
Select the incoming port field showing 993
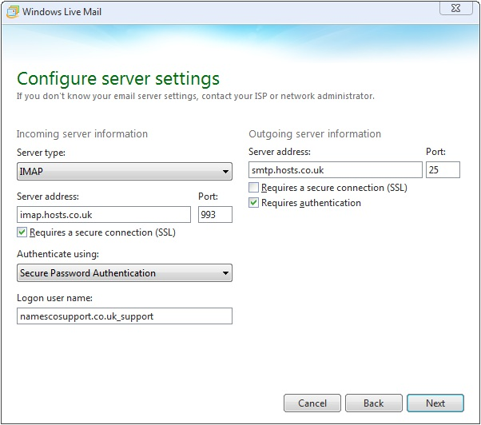tap(215, 215)
